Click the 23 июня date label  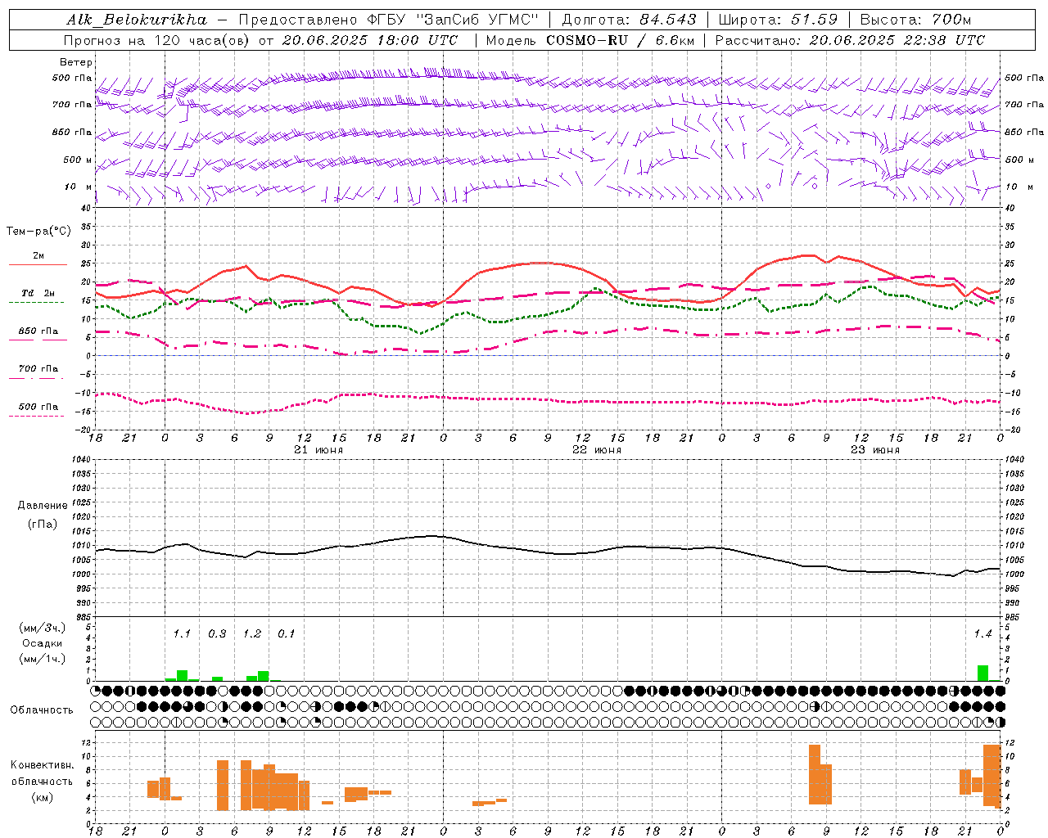click(x=875, y=450)
